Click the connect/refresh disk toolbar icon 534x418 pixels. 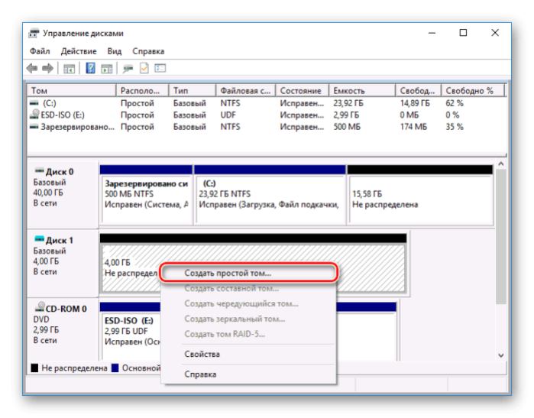click(128, 69)
